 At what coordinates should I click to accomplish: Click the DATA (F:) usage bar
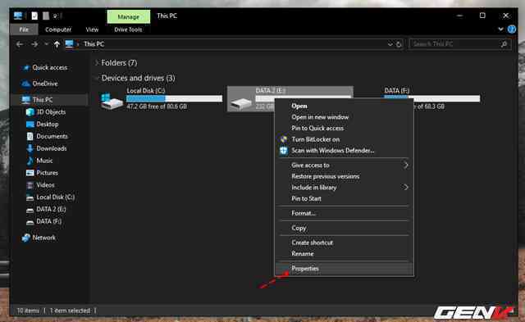tap(432, 98)
